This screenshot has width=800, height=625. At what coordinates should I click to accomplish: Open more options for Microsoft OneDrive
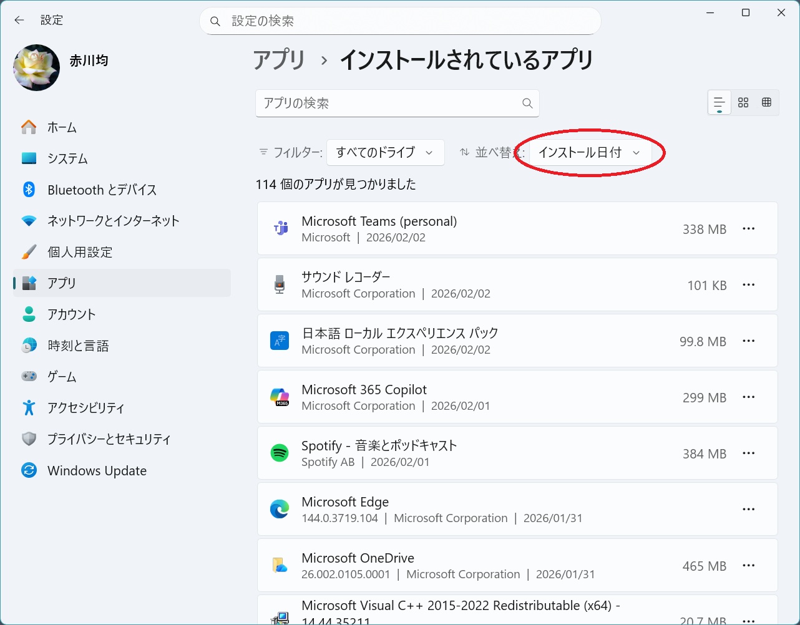click(x=748, y=566)
